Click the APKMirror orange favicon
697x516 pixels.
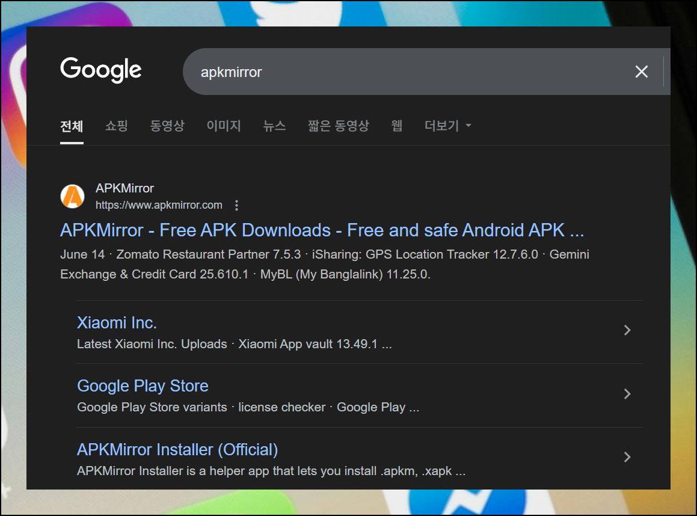tap(72, 197)
